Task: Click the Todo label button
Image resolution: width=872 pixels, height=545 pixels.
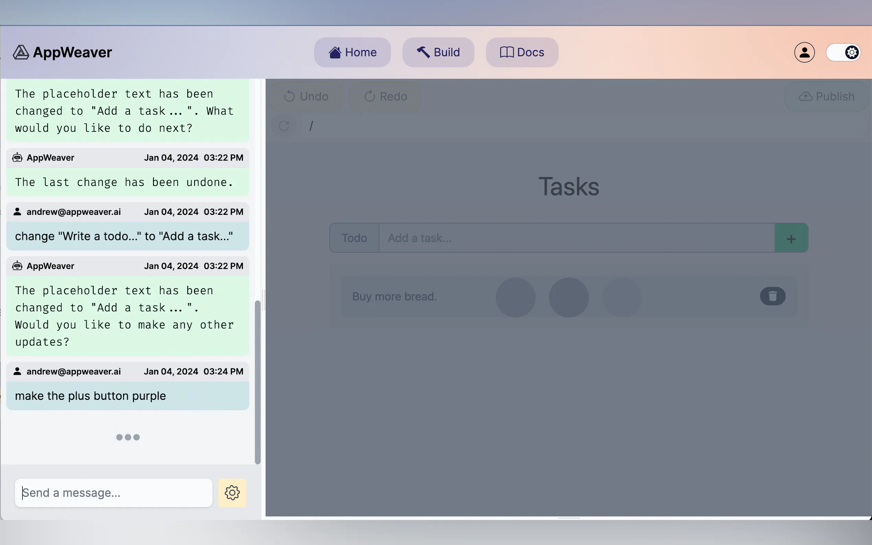Action: point(354,238)
